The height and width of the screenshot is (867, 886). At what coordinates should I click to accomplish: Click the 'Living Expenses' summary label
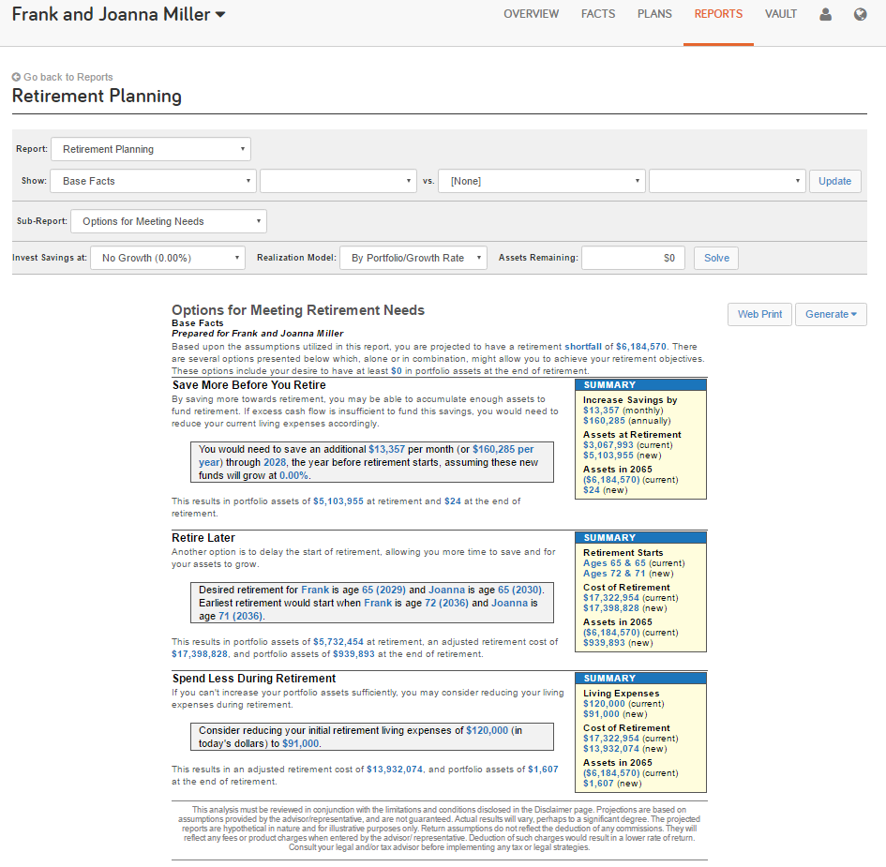click(621, 694)
